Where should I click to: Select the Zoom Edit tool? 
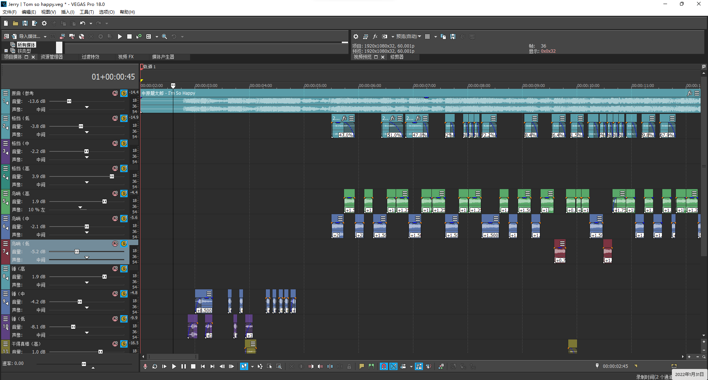[x=279, y=366]
